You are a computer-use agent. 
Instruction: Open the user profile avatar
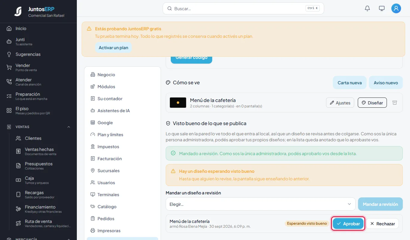pyautogui.click(x=396, y=8)
